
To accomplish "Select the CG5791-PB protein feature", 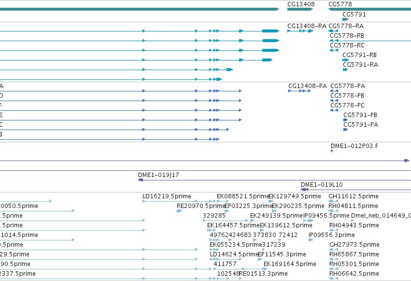I will (345, 120).
